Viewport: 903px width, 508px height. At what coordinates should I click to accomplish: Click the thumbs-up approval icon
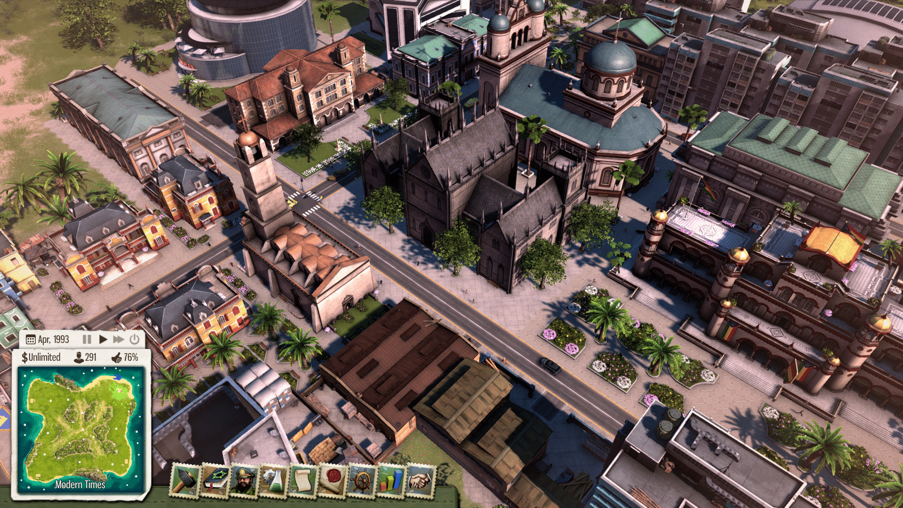click(117, 357)
